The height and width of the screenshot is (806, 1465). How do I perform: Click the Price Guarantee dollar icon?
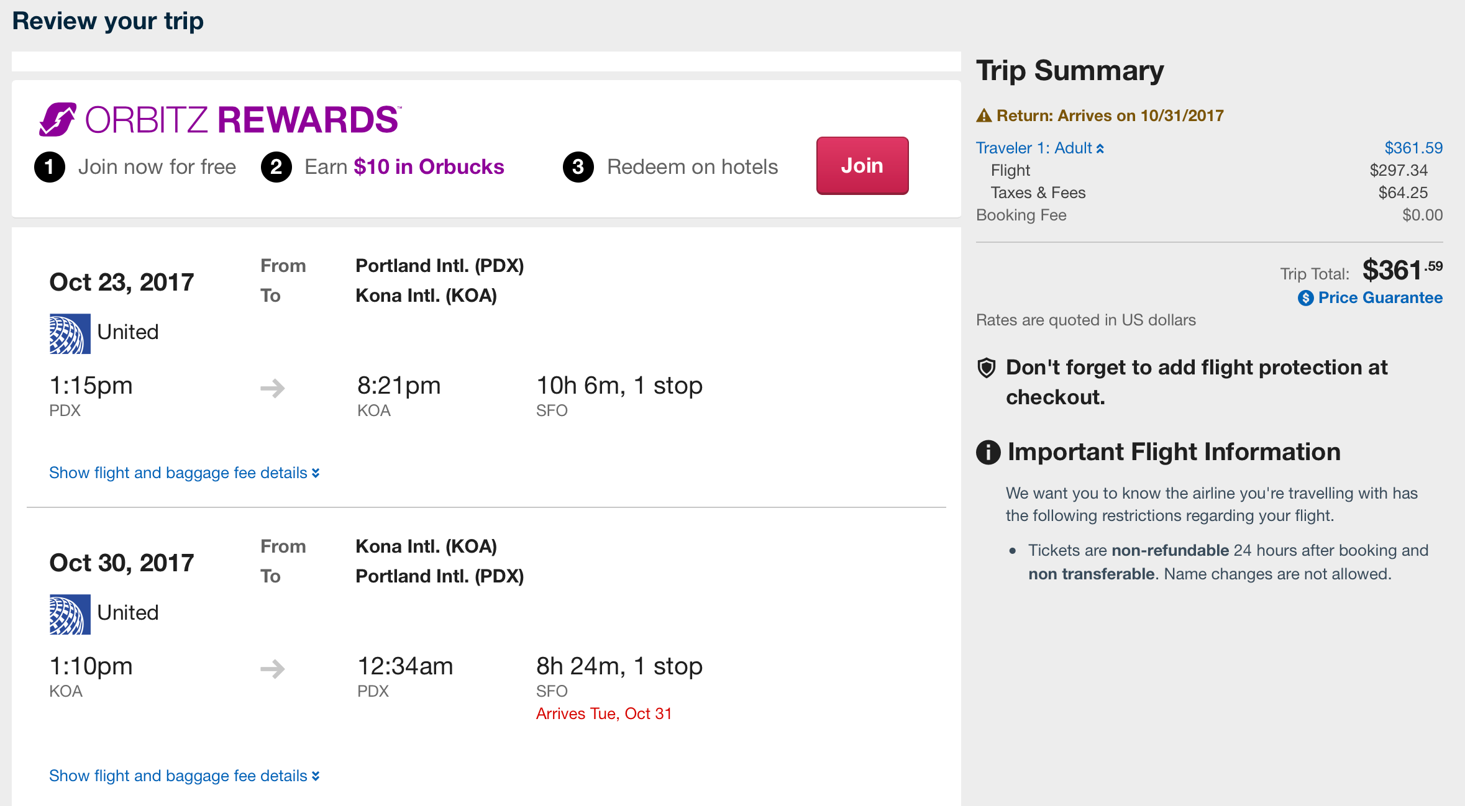point(1305,298)
